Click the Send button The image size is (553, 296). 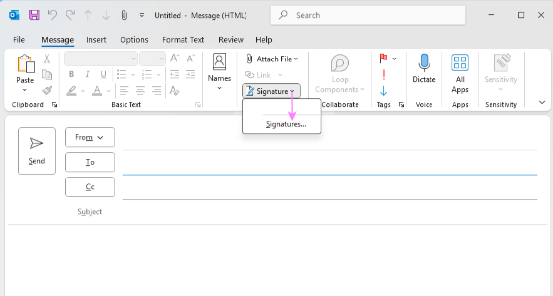pos(36,150)
